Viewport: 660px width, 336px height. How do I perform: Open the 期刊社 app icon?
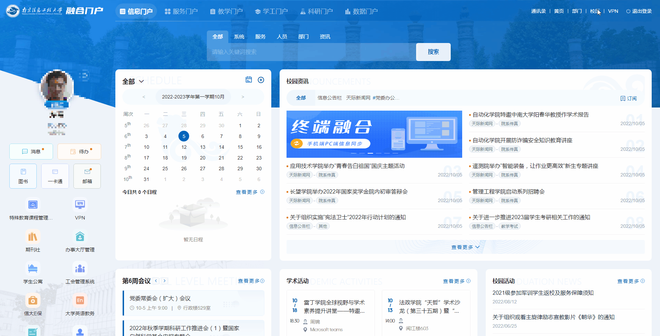tap(33, 237)
